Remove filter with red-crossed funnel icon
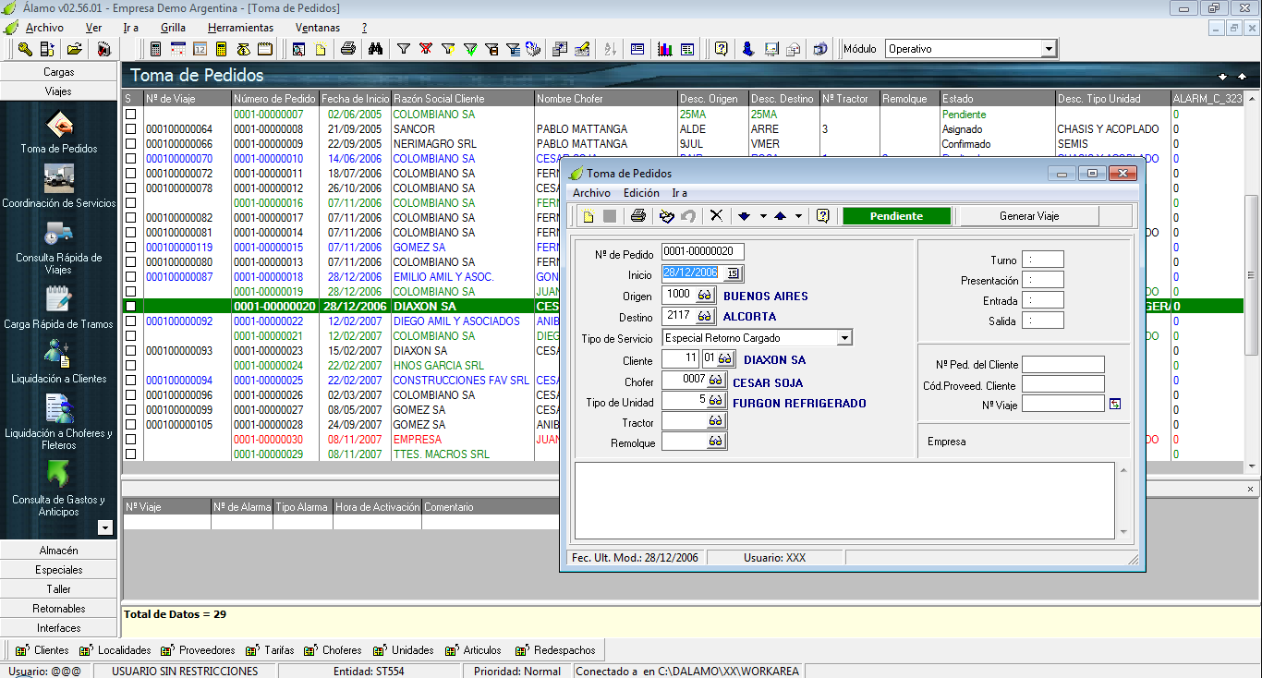 [426, 49]
